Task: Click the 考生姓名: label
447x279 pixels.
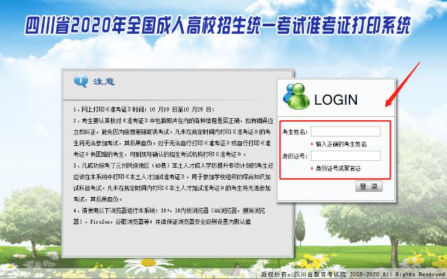Action: pyautogui.click(x=295, y=132)
